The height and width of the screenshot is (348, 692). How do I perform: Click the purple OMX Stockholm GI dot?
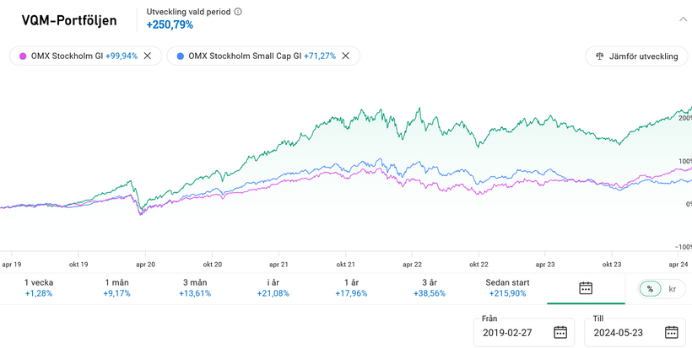pos(23,56)
